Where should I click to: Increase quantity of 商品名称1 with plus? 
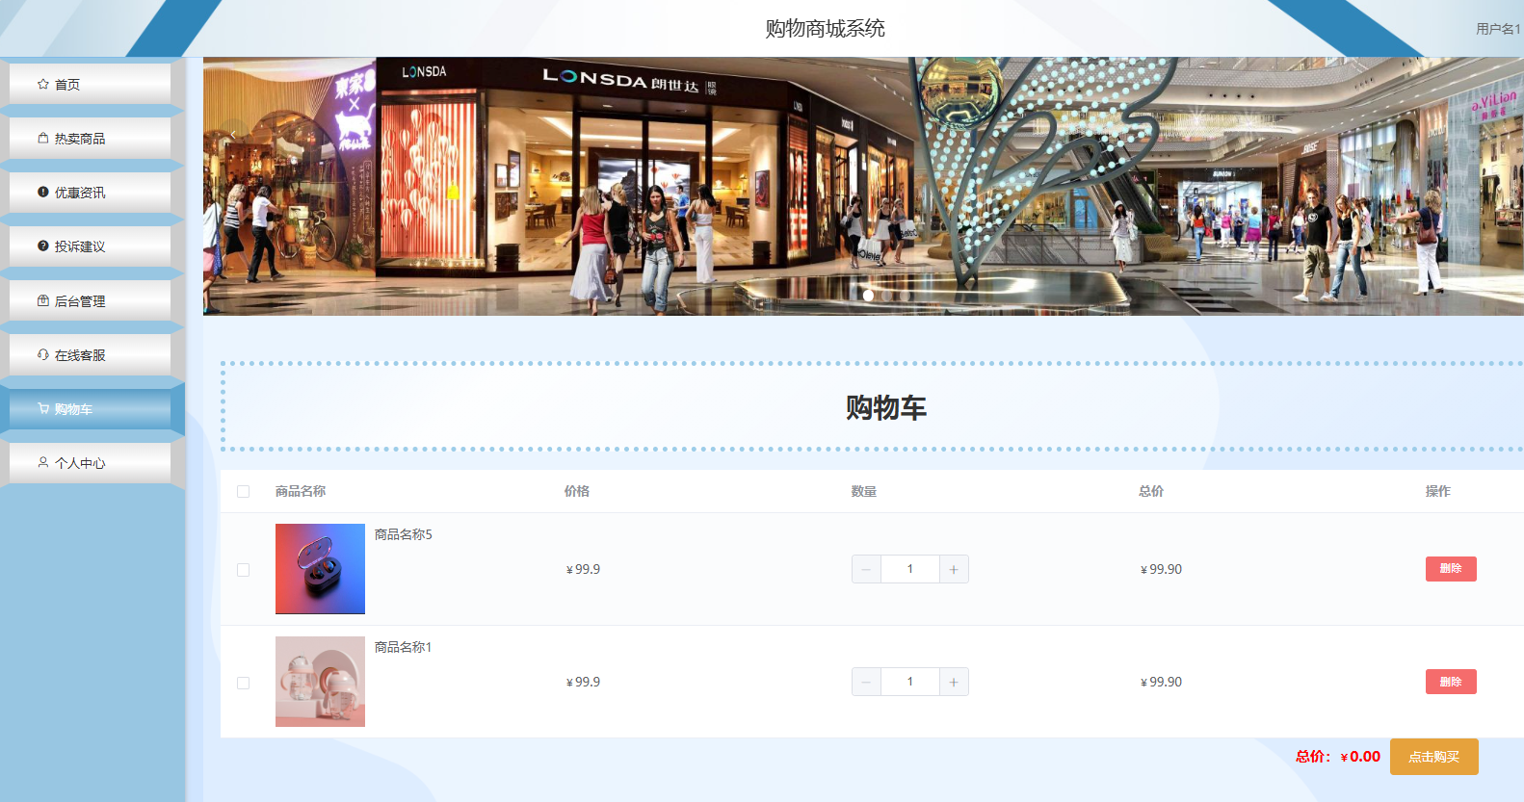[x=954, y=682]
